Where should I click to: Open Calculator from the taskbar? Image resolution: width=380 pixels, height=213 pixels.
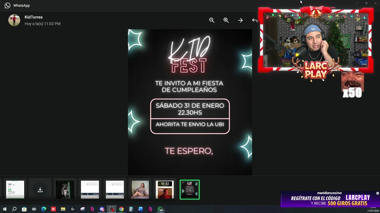(131, 209)
